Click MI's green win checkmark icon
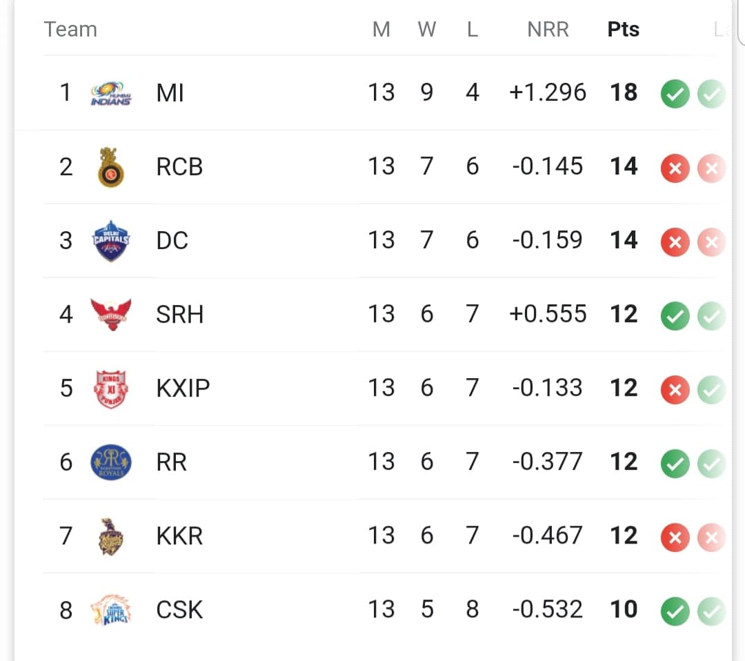Viewport: 745px width, 661px height. pos(675,94)
